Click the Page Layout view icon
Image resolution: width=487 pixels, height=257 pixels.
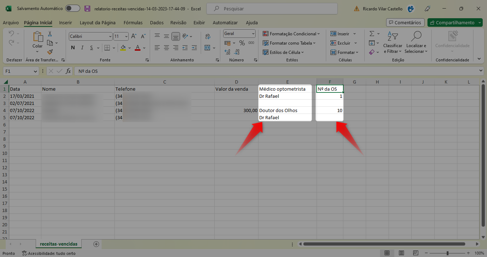[x=401, y=253]
